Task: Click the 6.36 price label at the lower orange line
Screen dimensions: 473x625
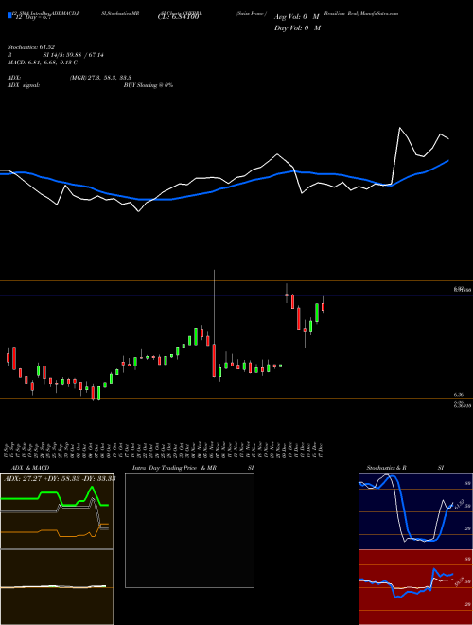Action: point(459,395)
